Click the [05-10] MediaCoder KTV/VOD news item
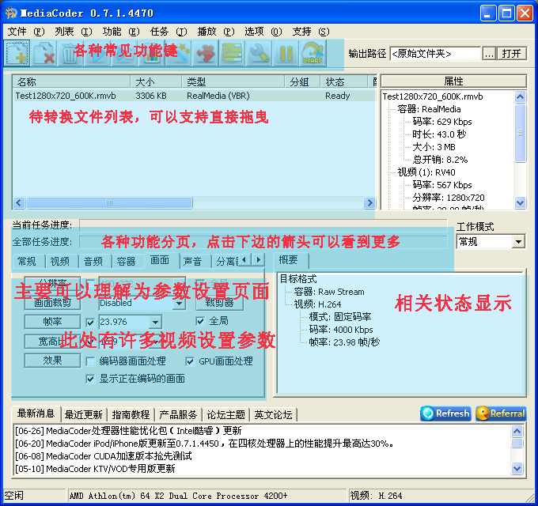The image size is (538, 506). [95, 469]
